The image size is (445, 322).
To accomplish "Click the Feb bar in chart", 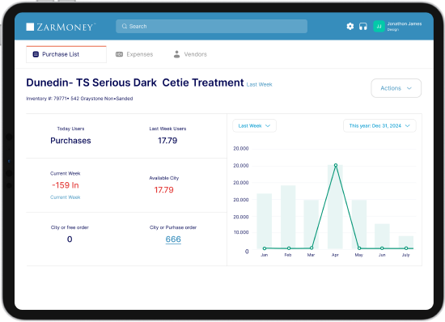I will [288, 217].
